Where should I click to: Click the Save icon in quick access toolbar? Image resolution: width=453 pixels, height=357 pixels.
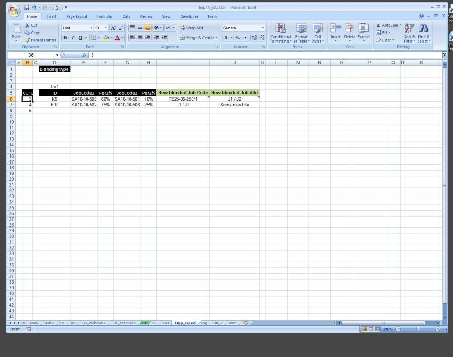pyautogui.click(x=27, y=8)
